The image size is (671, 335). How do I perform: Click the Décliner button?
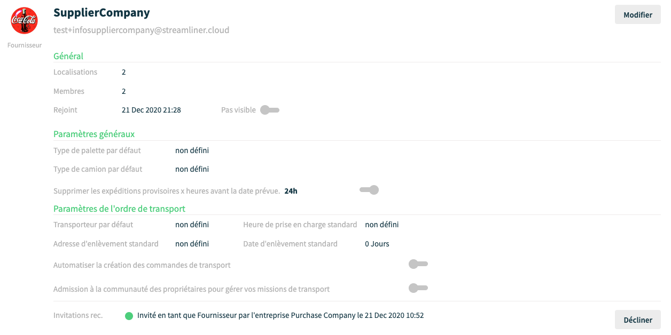[x=638, y=320]
